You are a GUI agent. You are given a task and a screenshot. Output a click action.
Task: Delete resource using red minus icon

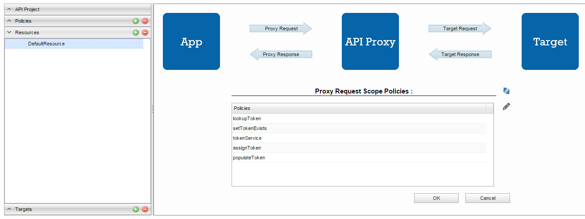(x=145, y=32)
